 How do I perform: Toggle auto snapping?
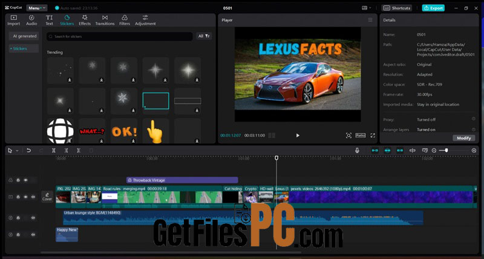[387, 150]
